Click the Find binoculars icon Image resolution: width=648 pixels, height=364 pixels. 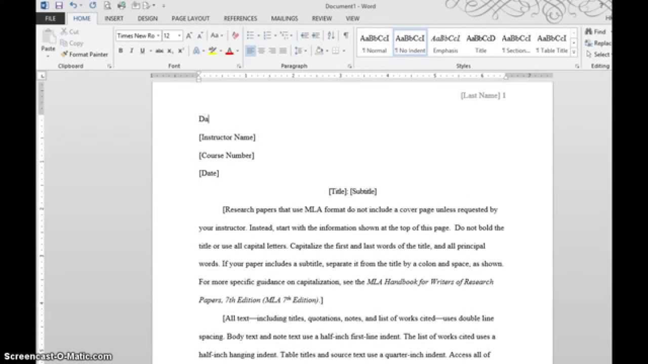coord(589,32)
